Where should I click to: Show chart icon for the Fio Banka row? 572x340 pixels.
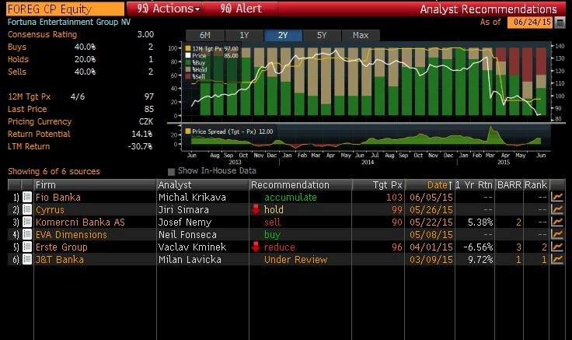point(557,197)
